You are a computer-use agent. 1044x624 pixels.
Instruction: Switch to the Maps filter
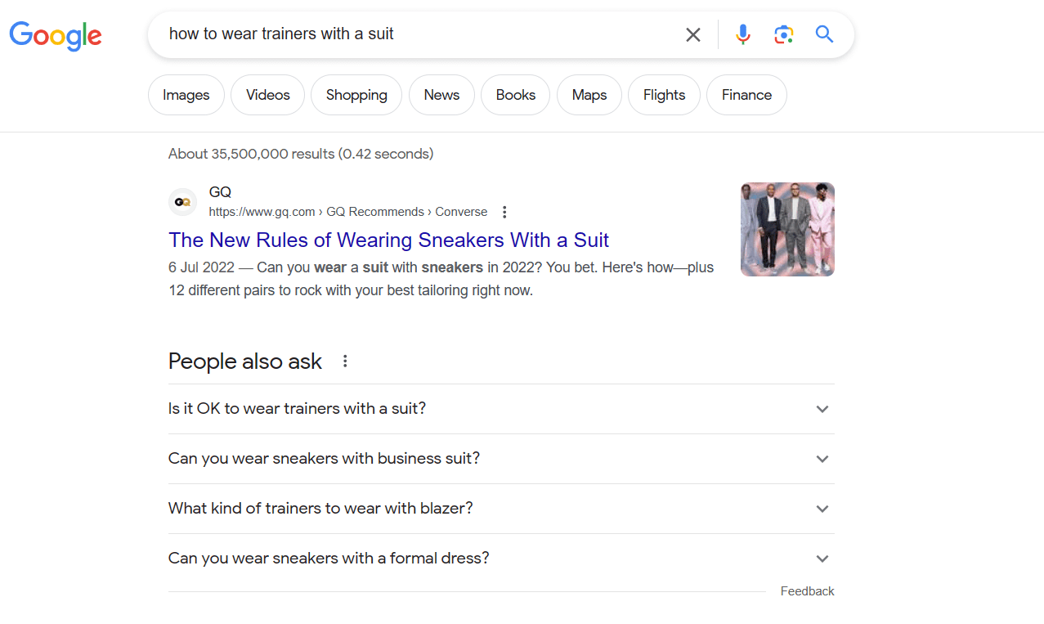click(589, 95)
